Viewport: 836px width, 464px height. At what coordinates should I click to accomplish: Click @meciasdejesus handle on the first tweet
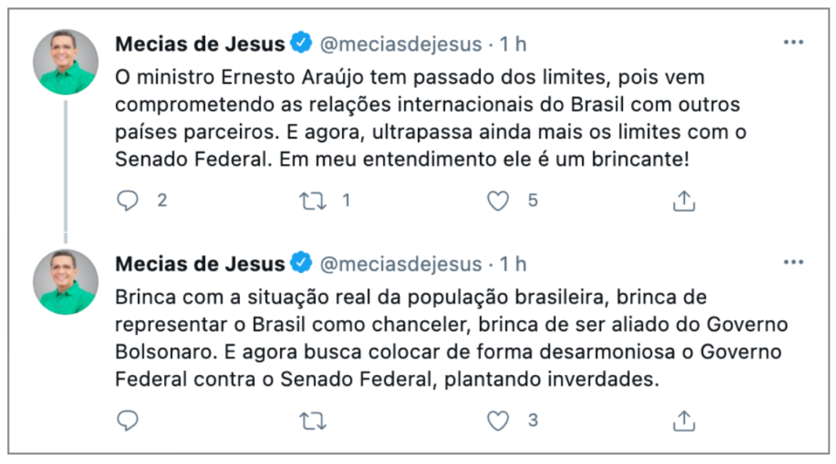[x=401, y=43]
